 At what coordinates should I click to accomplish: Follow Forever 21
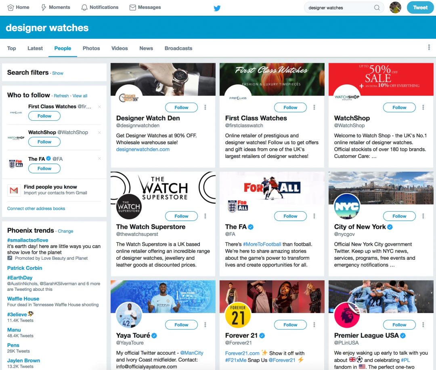pos(290,325)
